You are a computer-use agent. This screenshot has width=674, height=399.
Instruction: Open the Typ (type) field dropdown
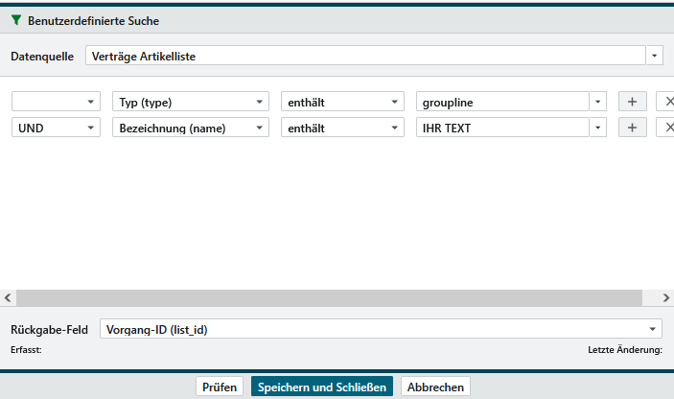261,102
